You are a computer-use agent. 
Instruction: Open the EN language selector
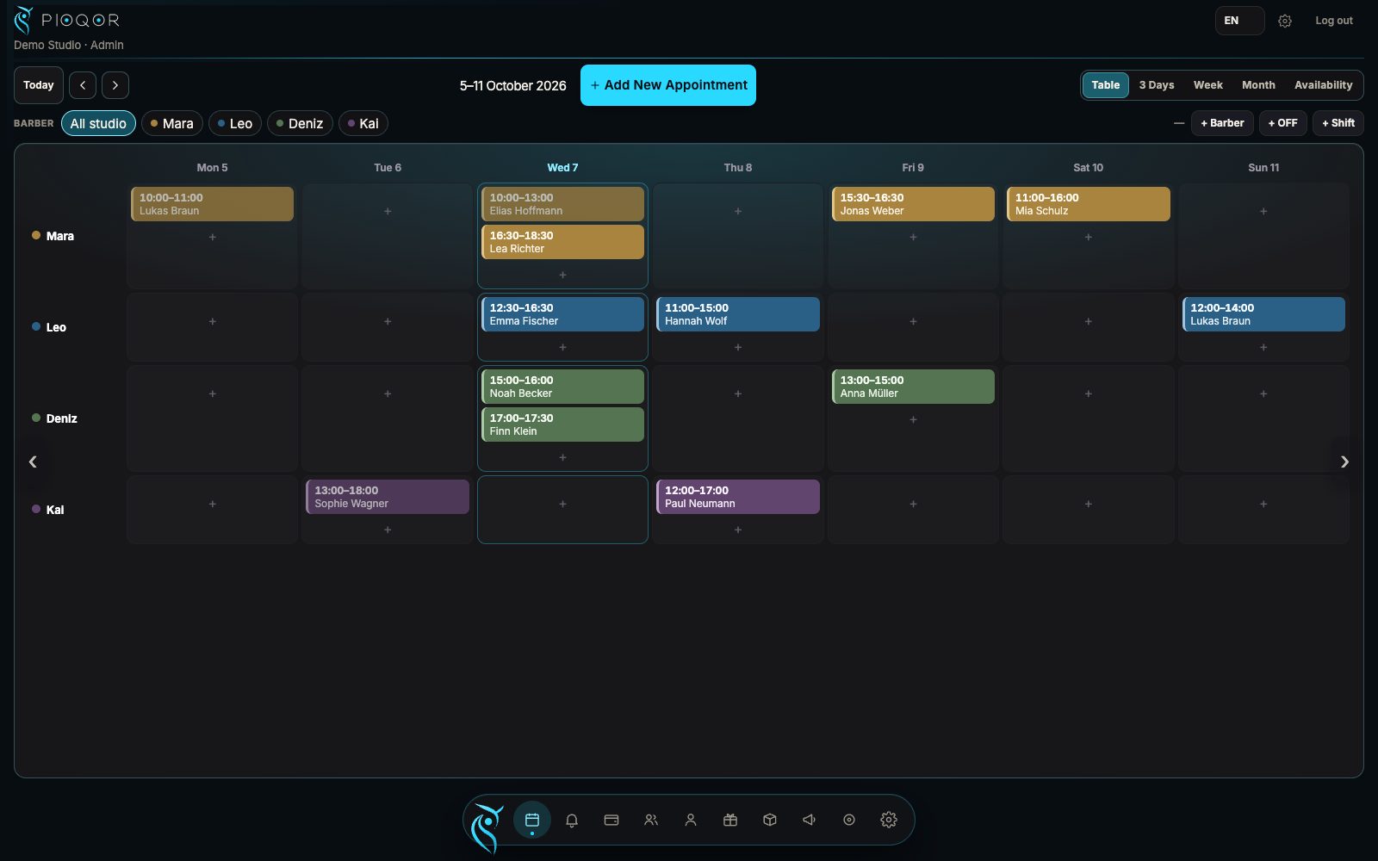coord(1239,21)
